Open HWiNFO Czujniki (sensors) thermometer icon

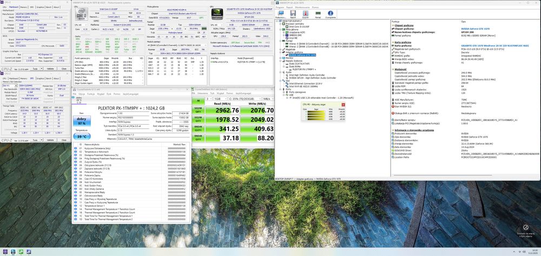(305, 14)
